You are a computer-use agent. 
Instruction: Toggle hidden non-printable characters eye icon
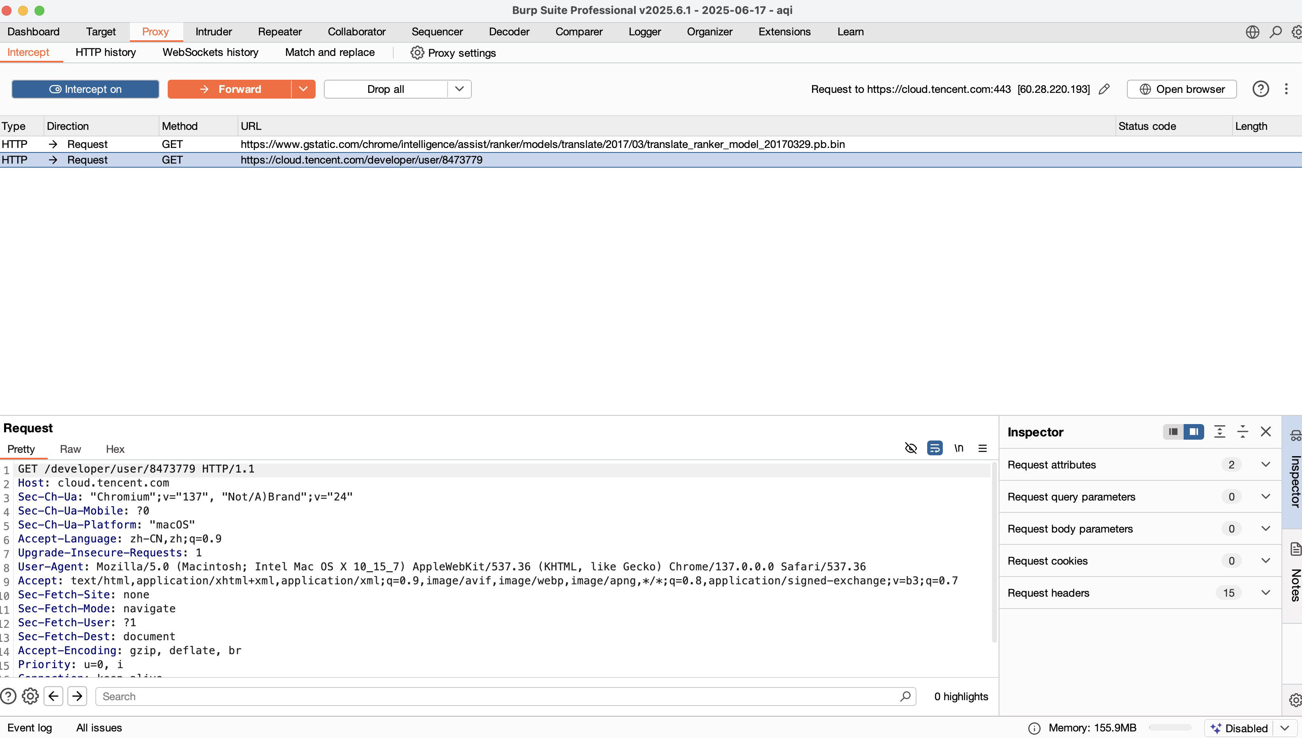point(911,449)
